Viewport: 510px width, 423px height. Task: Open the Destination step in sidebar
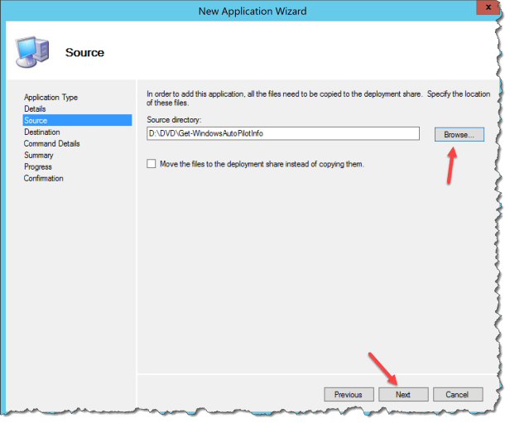[x=41, y=132]
